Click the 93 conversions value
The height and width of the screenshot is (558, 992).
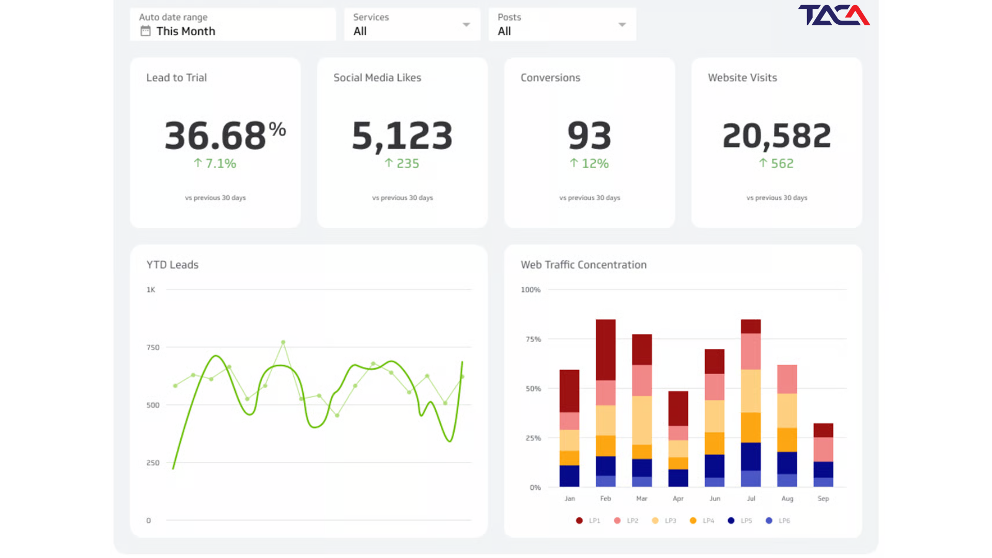point(590,135)
